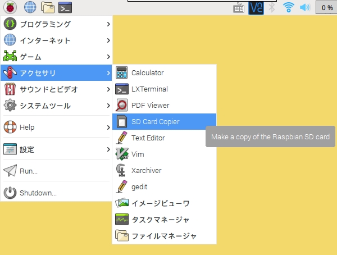Open the web browser globe icon in taskbar

(x=30, y=7)
